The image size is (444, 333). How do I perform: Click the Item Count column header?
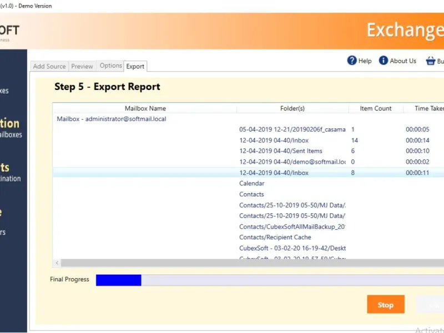(x=376, y=108)
